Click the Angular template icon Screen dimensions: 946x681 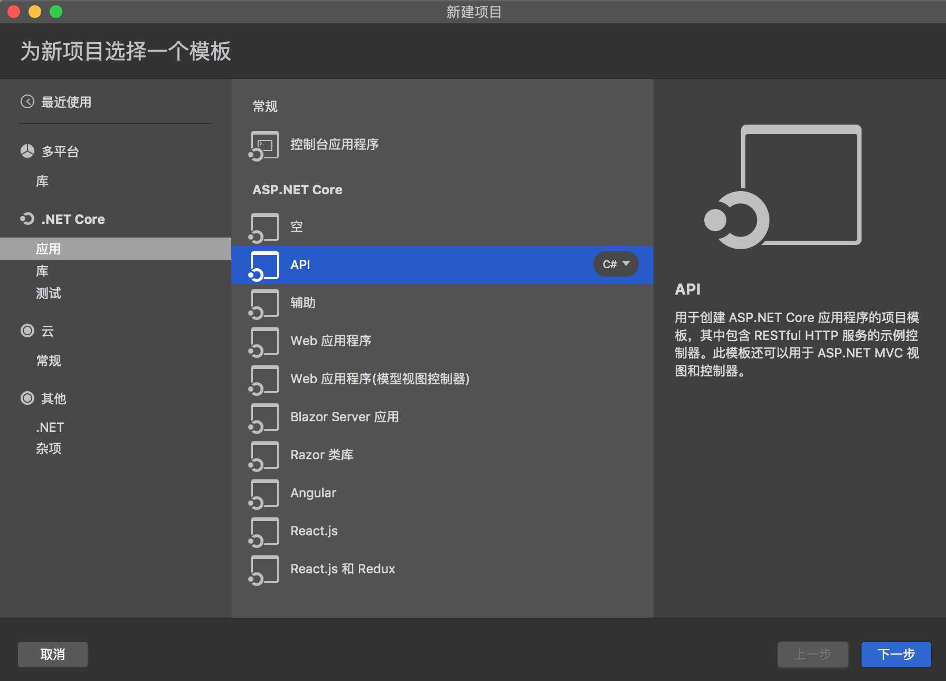click(263, 494)
